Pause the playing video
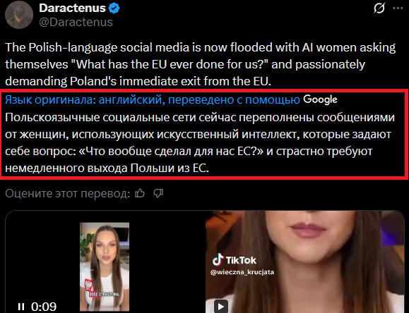The width and height of the screenshot is (409, 313). (x=21, y=307)
